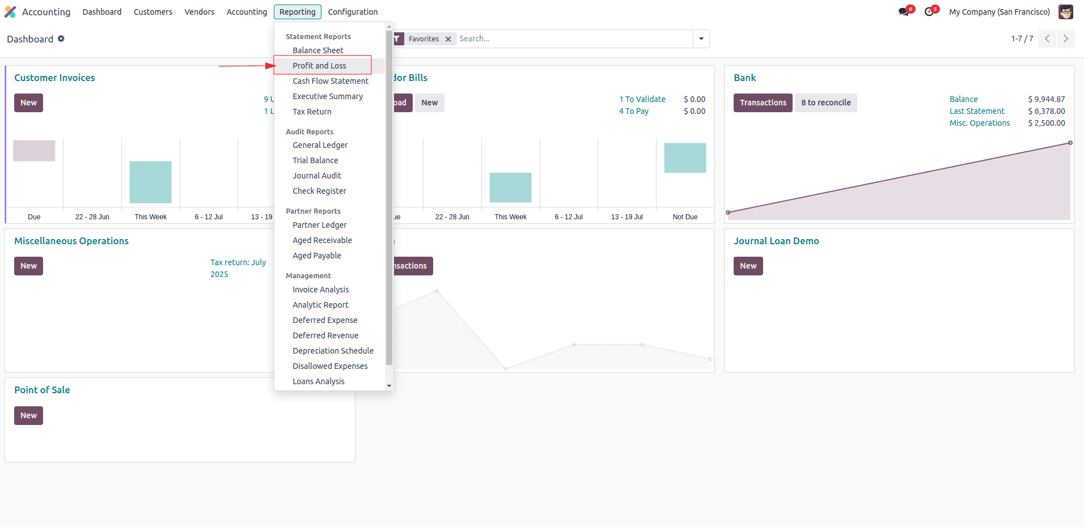This screenshot has width=1084, height=527.
Task: Remove the Favorites filter with X icon
Action: (448, 39)
